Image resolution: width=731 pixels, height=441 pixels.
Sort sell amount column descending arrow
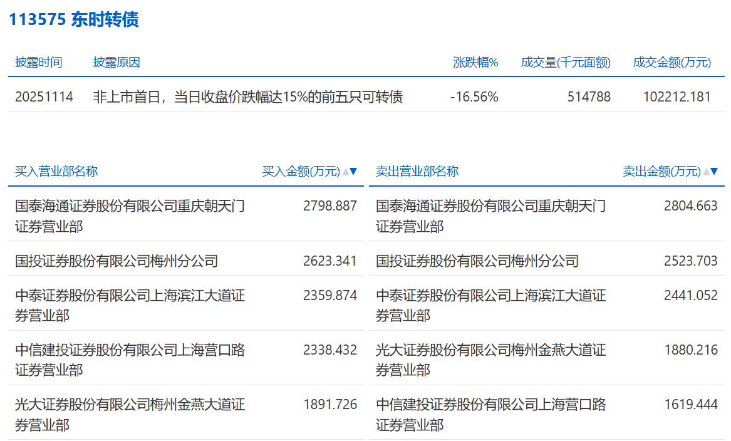pyautogui.click(x=714, y=172)
